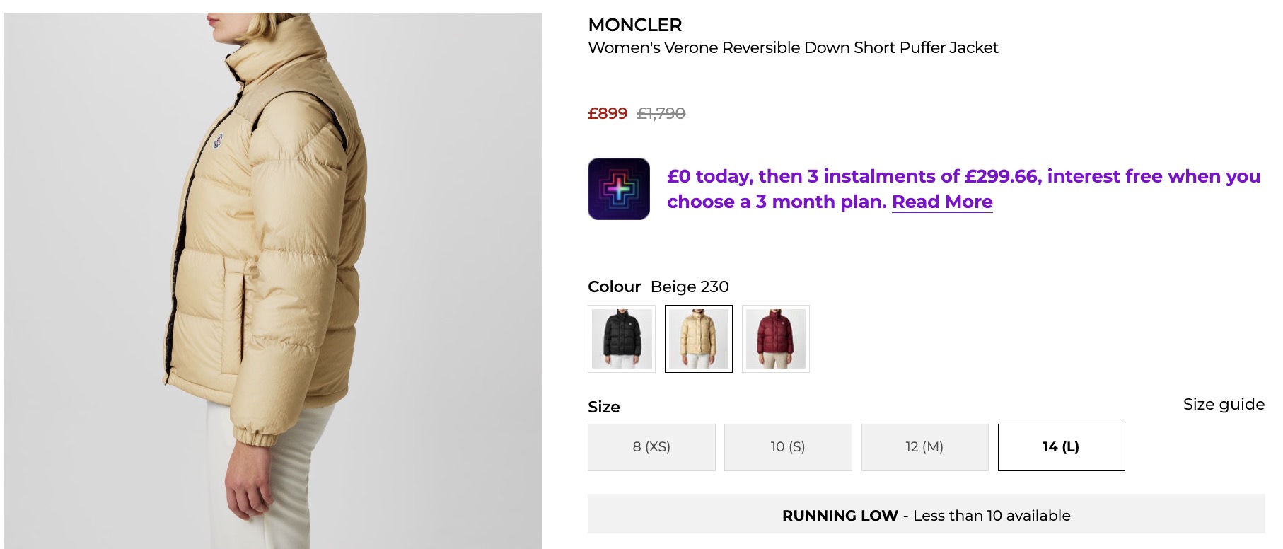Select size 8 (XS)
Screen dimensions: 1283x549
(651, 447)
